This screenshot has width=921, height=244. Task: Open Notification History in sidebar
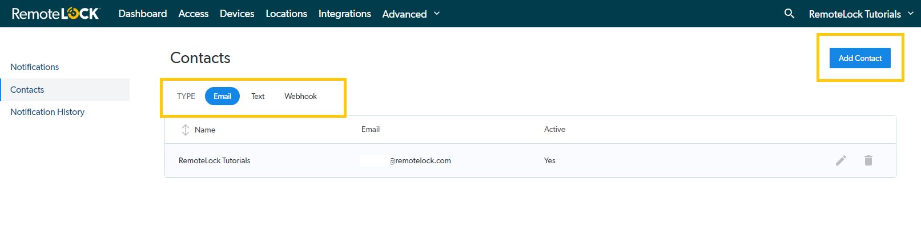pos(47,112)
